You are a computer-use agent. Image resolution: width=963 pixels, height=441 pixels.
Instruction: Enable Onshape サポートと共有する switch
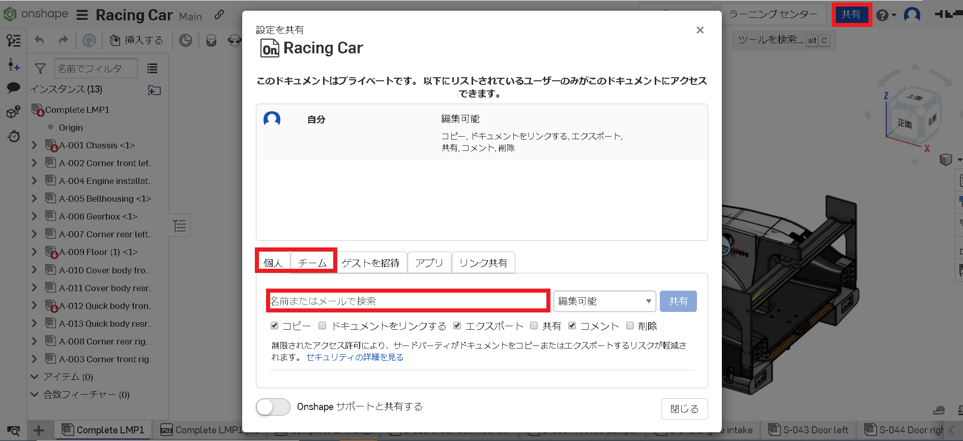[273, 407]
